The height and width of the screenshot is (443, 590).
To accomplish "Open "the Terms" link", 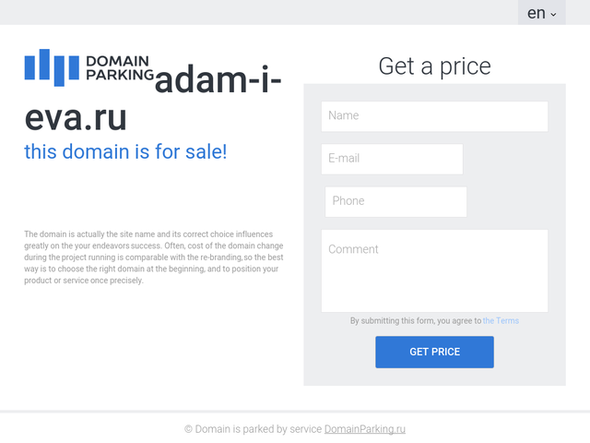I will click(501, 321).
